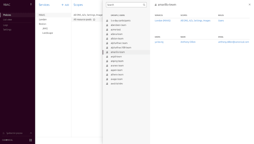The height and width of the screenshot is (144, 254).
Task: Click the group icon beside araneo-team
Action: coord(107,66)
